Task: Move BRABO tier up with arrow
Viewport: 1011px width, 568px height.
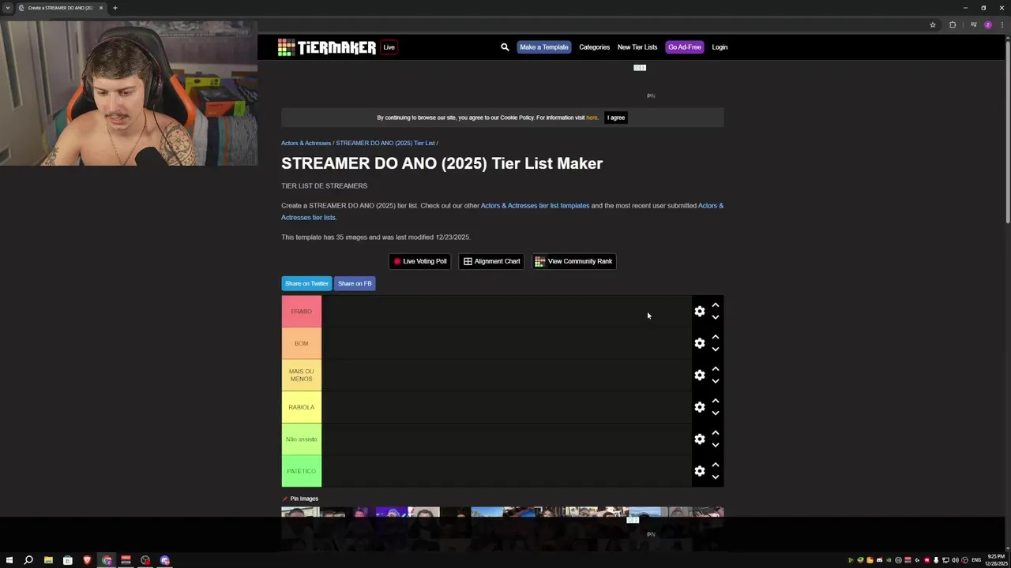Action: [716, 305]
